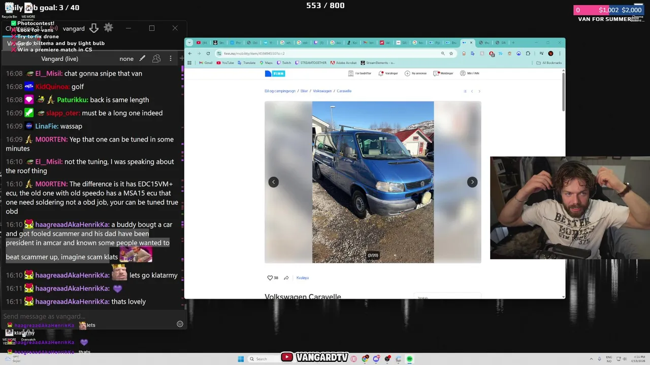Open the Adobe Acrobat bookmark
The image size is (650, 365).
point(343,63)
